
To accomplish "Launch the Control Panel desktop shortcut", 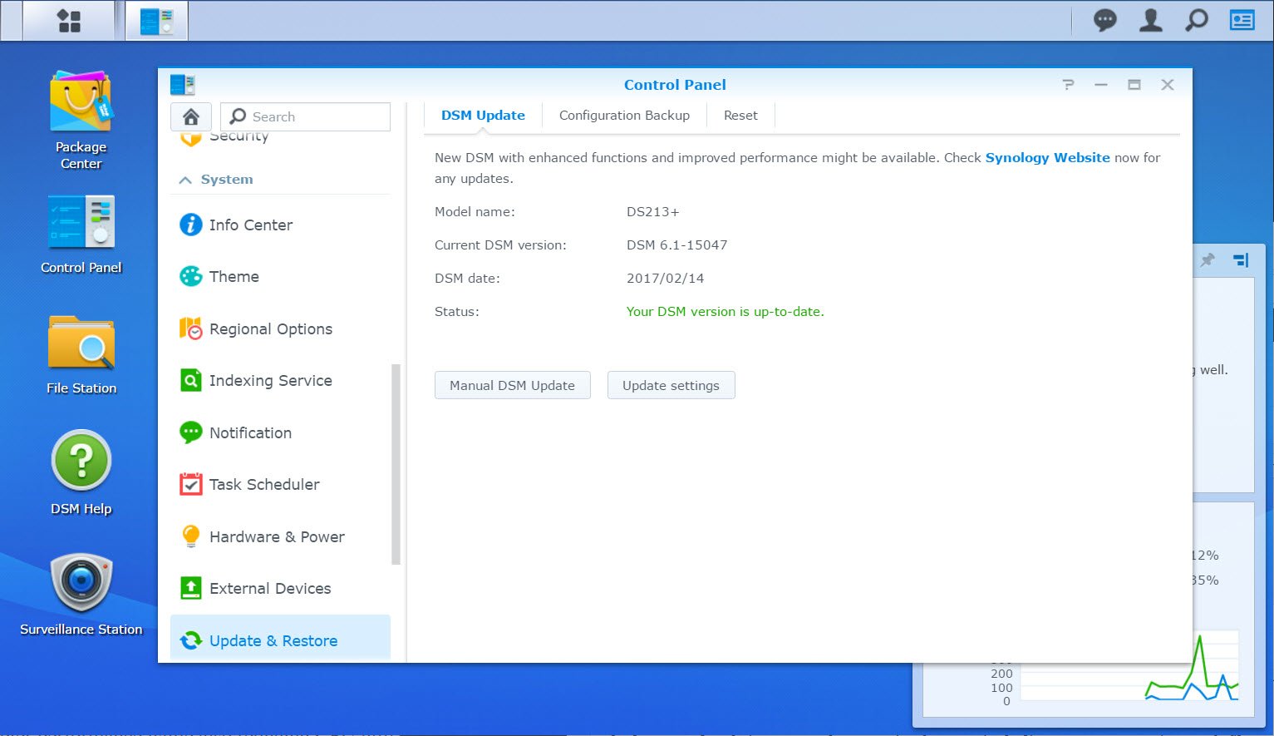I will [x=81, y=235].
